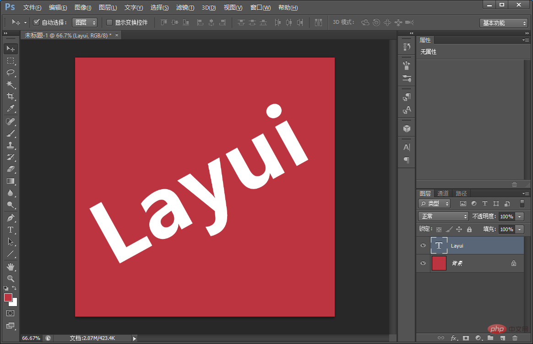Screen dimensions: 533x344
Task: Select the Crop tool
Action: coord(11,96)
